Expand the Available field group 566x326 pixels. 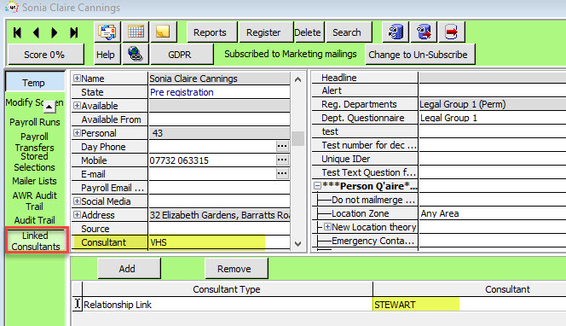pos(77,106)
